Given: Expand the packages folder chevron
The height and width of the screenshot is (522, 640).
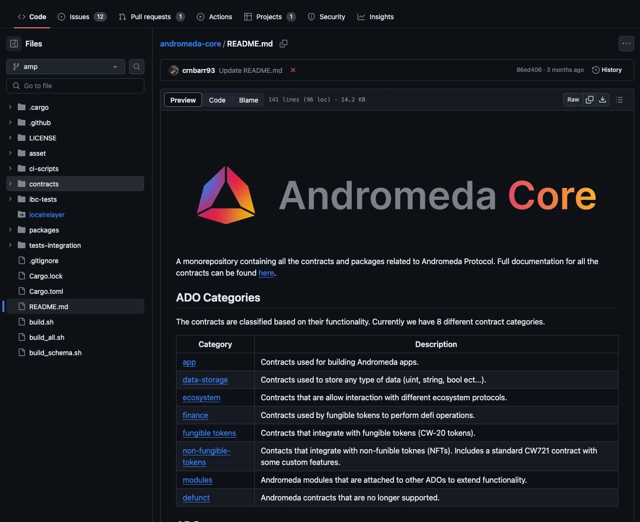Looking at the screenshot, I should tap(10, 230).
